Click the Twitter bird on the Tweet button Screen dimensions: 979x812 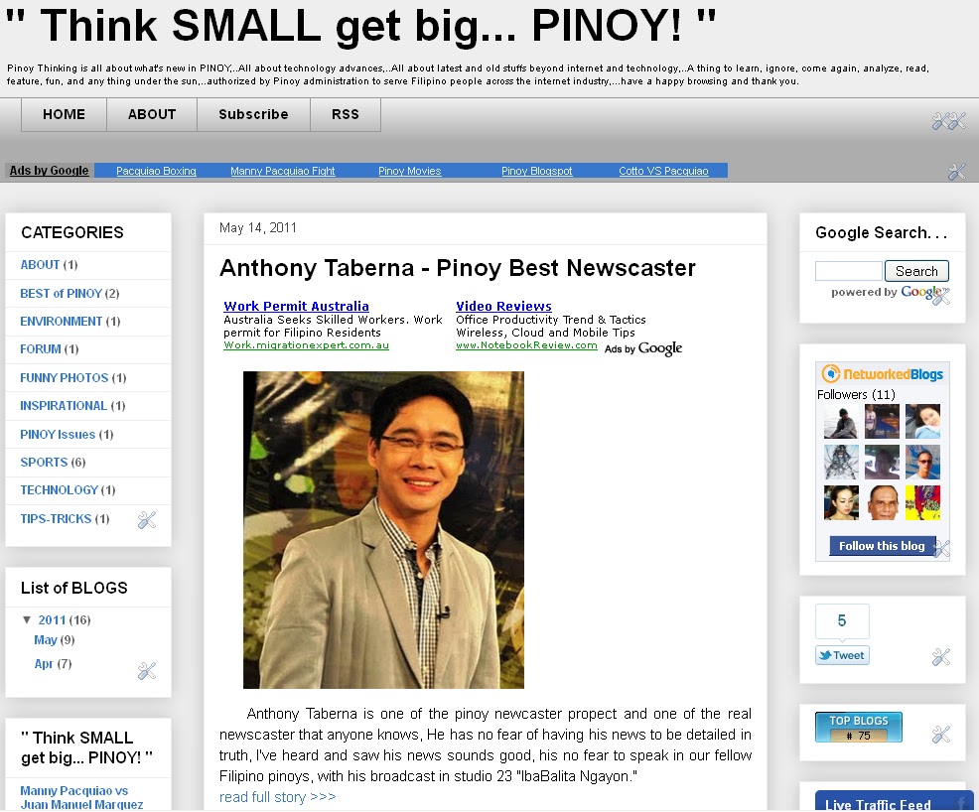click(823, 655)
